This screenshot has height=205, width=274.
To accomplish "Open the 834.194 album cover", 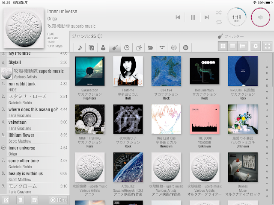I will click(166, 71).
